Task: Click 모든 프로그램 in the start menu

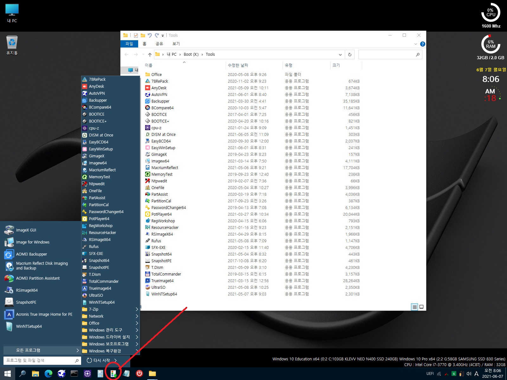Action: pos(42,350)
